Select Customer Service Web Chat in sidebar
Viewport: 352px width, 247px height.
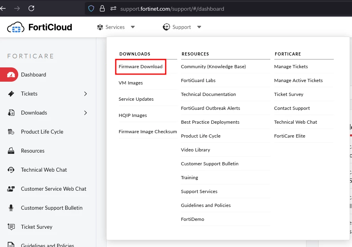(x=54, y=189)
